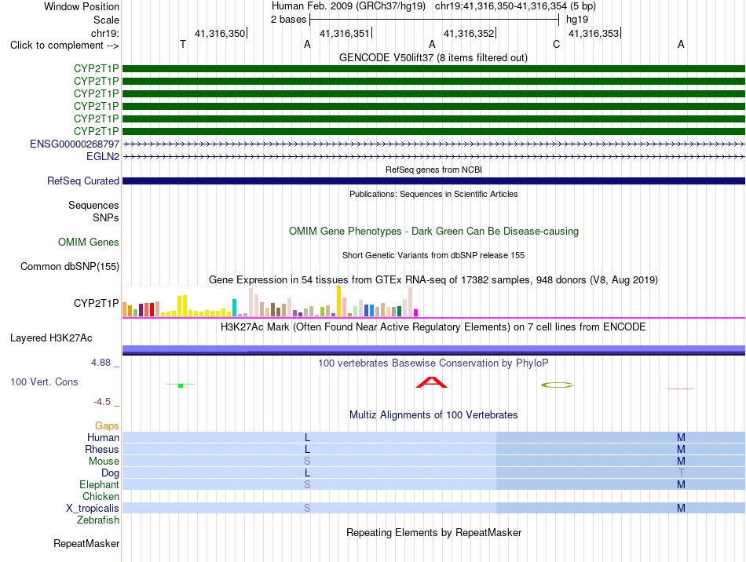Select the Zebrafish alignment row label
Viewport: 746px width, 562px height.
[x=98, y=520]
